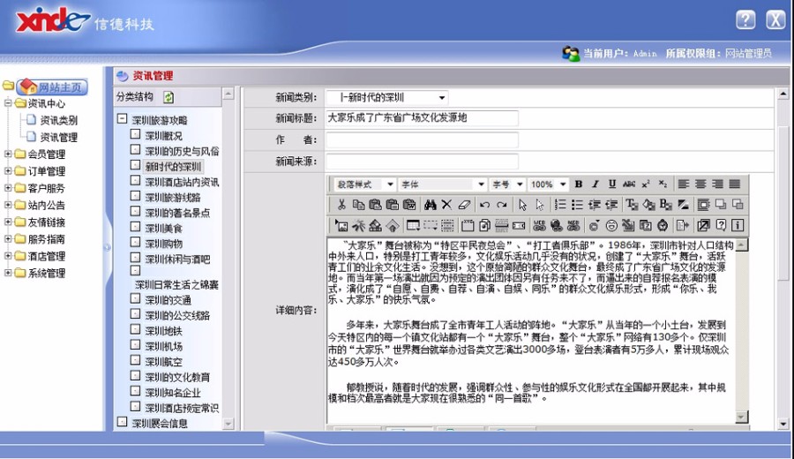
Task: Check the box next to 深圳概况
Action: (135, 134)
